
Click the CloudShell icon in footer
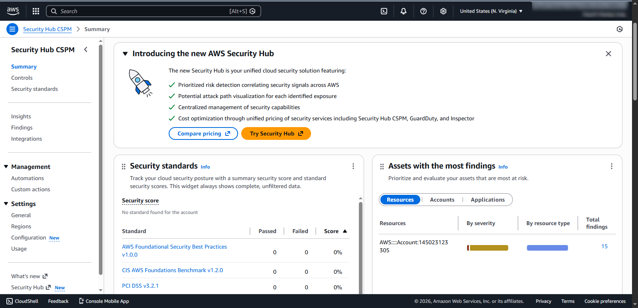pos(10,301)
